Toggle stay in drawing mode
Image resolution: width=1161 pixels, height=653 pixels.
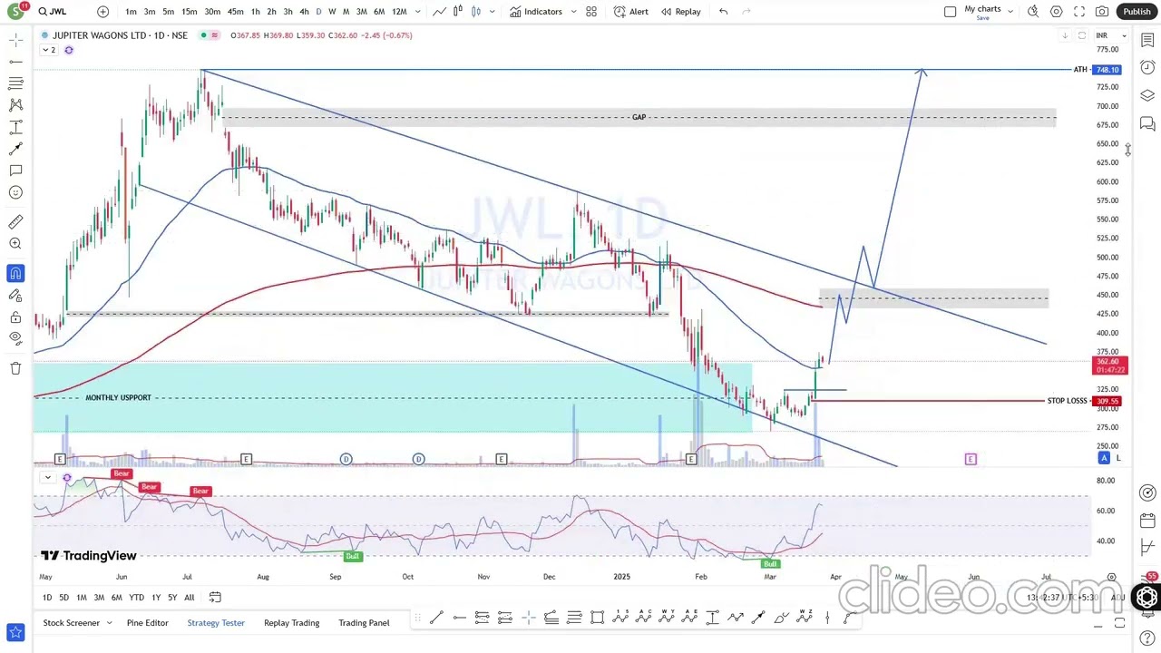click(15, 296)
